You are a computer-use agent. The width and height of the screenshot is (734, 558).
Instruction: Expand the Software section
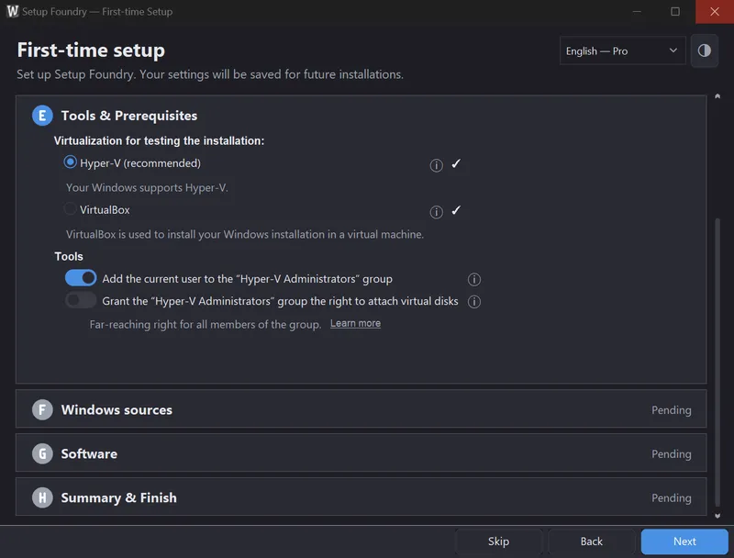[x=361, y=453]
